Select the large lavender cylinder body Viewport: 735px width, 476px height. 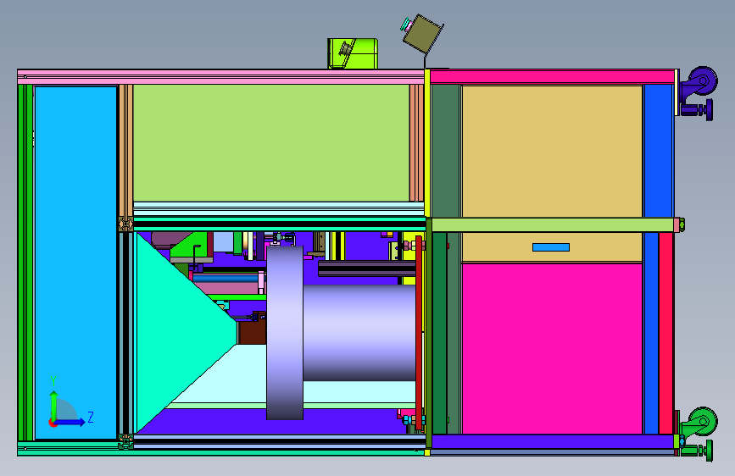[359, 333]
